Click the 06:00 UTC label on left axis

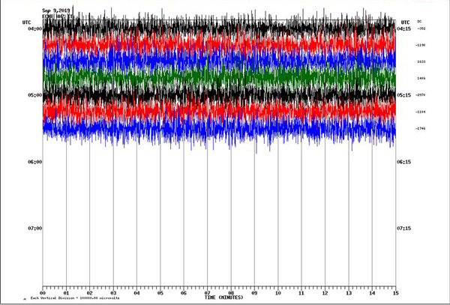click(x=34, y=162)
